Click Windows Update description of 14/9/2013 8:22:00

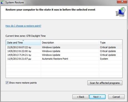pyautogui.click(x=51, y=51)
